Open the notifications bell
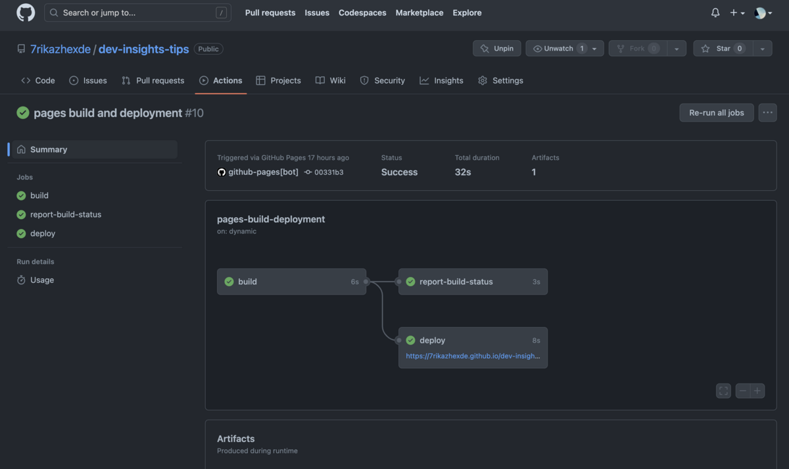 click(715, 12)
